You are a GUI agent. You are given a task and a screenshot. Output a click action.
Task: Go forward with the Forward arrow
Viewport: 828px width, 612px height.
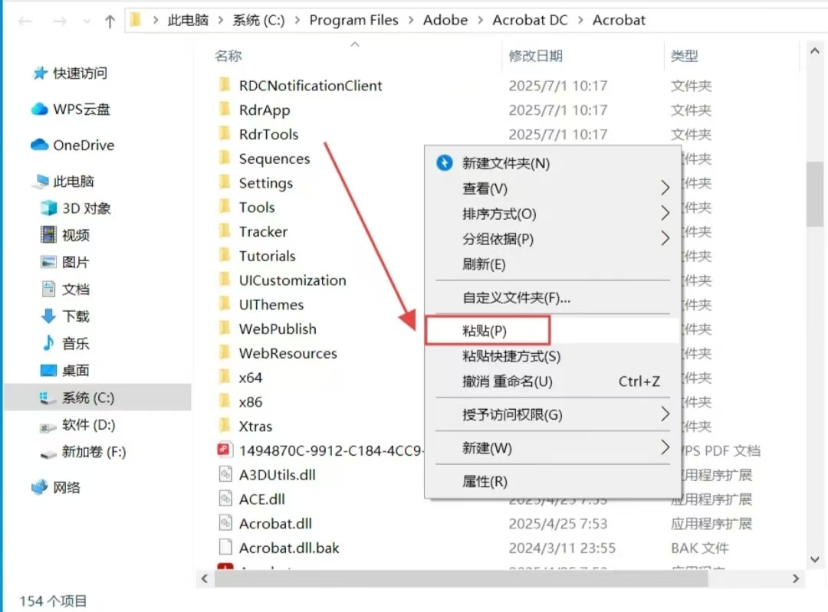(x=60, y=21)
